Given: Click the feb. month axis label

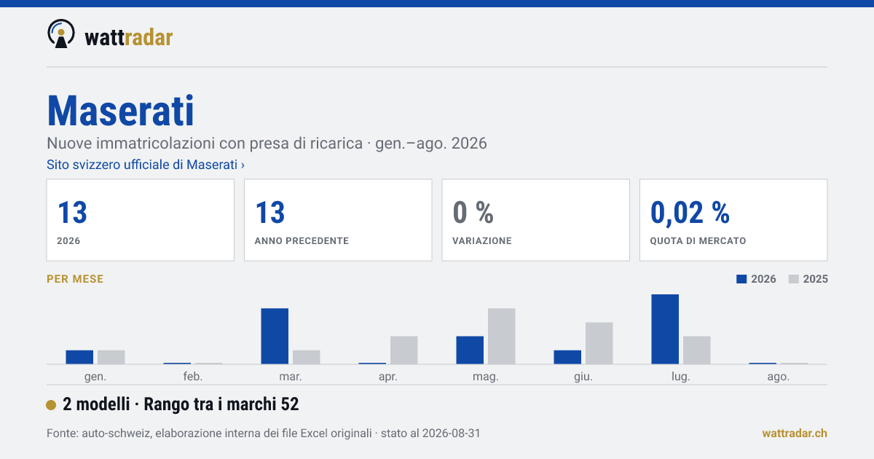Looking at the screenshot, I should [193, 377].
